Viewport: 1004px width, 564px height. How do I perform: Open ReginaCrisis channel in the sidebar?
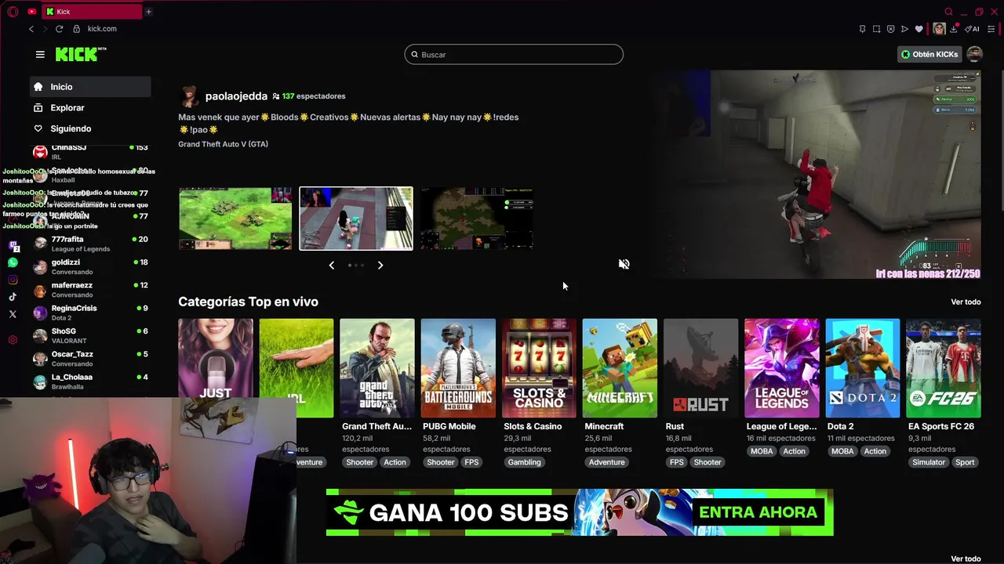[x=91, y=313]
